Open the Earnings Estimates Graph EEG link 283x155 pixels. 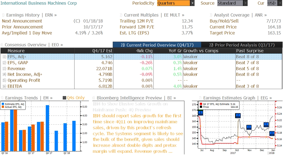(237, 98)
